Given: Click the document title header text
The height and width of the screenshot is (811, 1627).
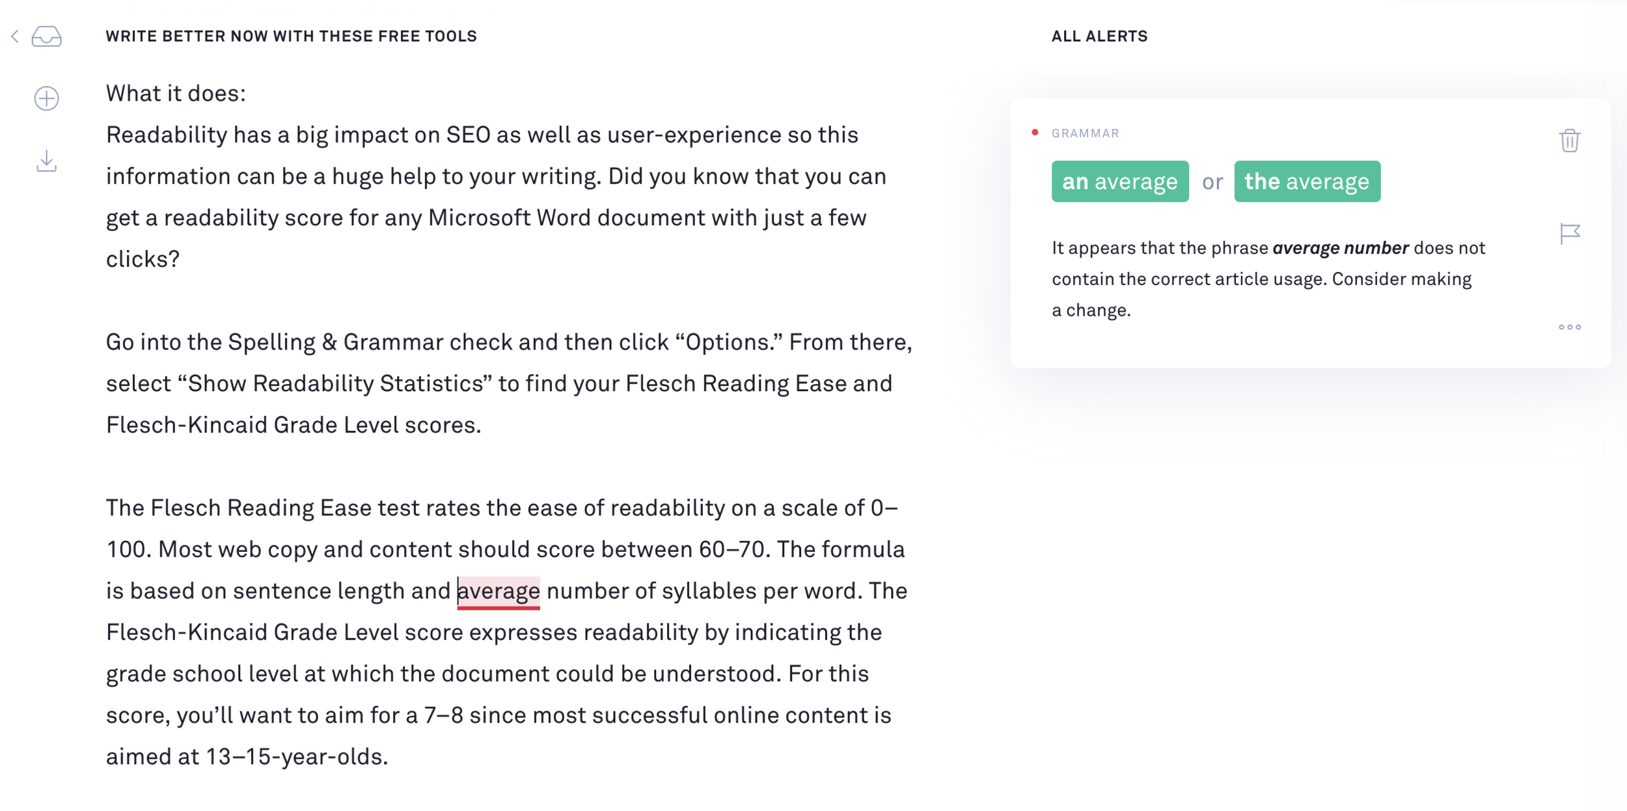Looking at the screenshot, I should pos(291,36).
